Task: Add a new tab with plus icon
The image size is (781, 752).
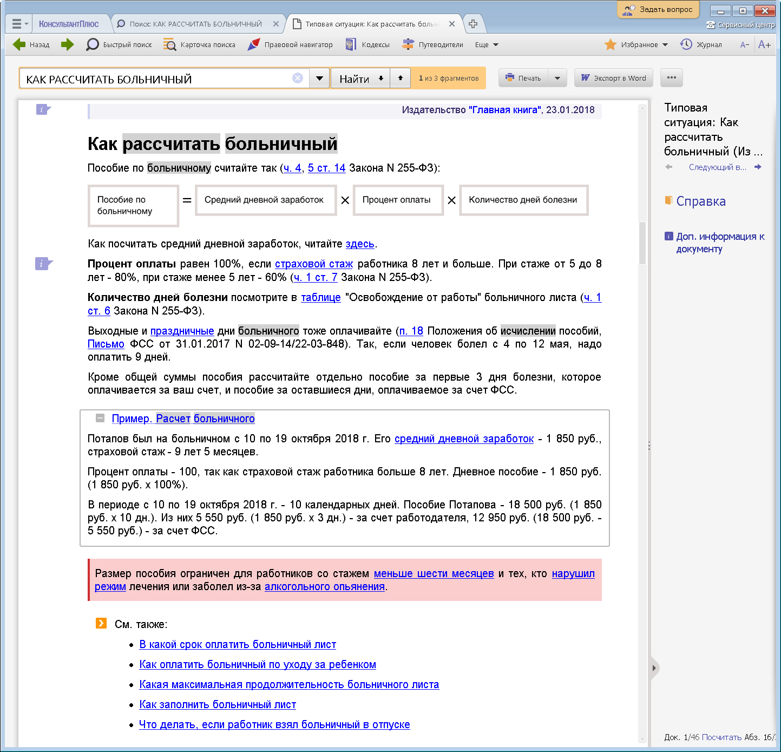Action: coord(473,24)
